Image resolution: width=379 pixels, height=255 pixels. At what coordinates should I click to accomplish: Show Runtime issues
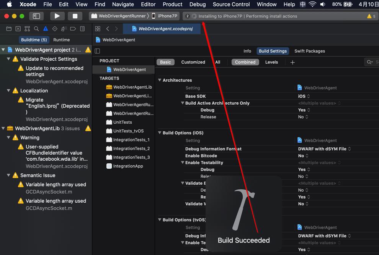[61, 40]
